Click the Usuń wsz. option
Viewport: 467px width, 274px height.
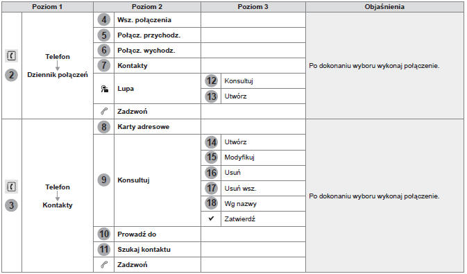click(240, 188)
